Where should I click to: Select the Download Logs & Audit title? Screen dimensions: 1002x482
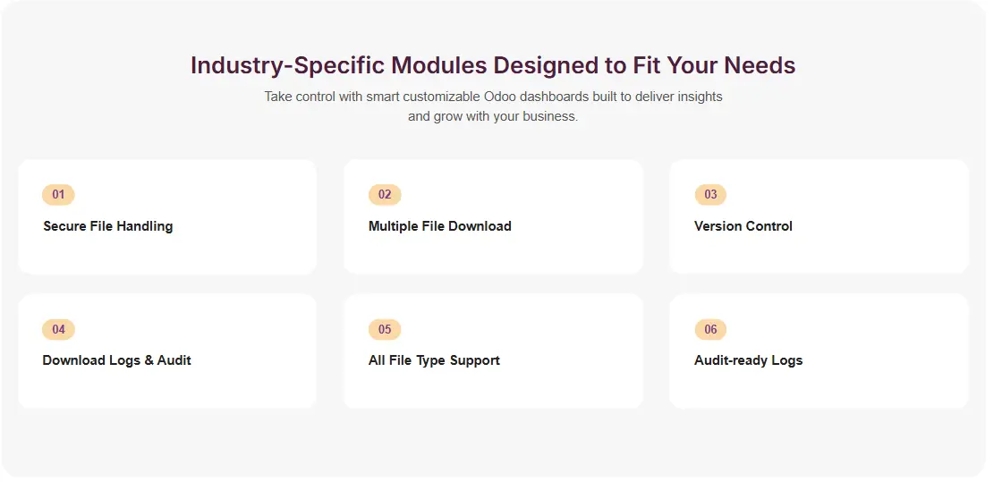tap(117, 360)
